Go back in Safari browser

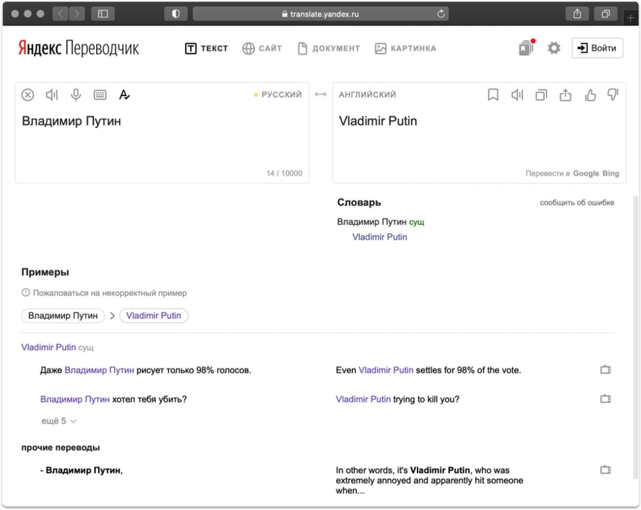click(x=61, y=14)
